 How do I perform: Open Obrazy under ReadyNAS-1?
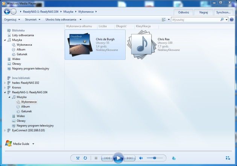21,121
